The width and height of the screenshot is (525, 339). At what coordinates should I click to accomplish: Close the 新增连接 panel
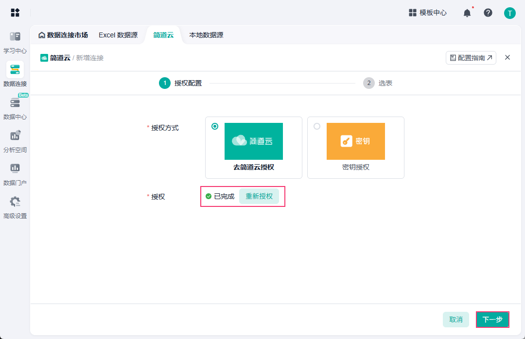507,58
